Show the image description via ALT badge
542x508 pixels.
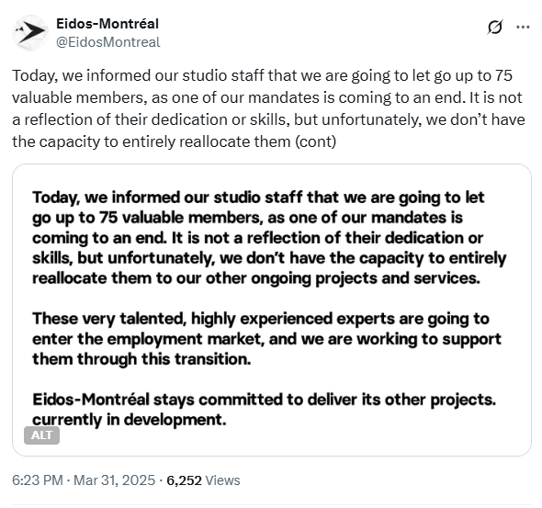[x=41, y=435]
